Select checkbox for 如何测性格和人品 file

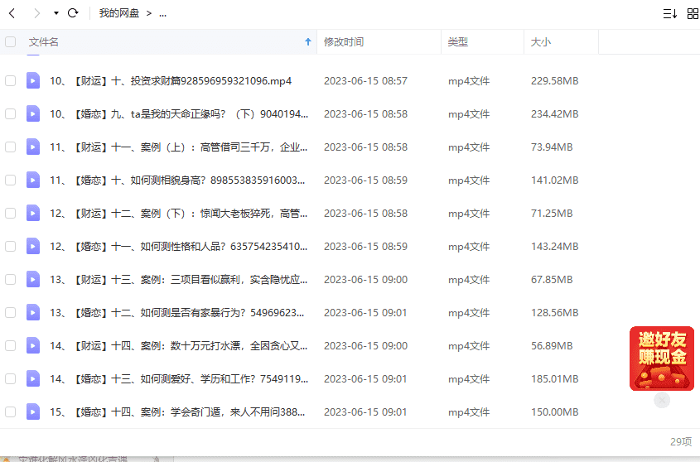tap(10, 246)
